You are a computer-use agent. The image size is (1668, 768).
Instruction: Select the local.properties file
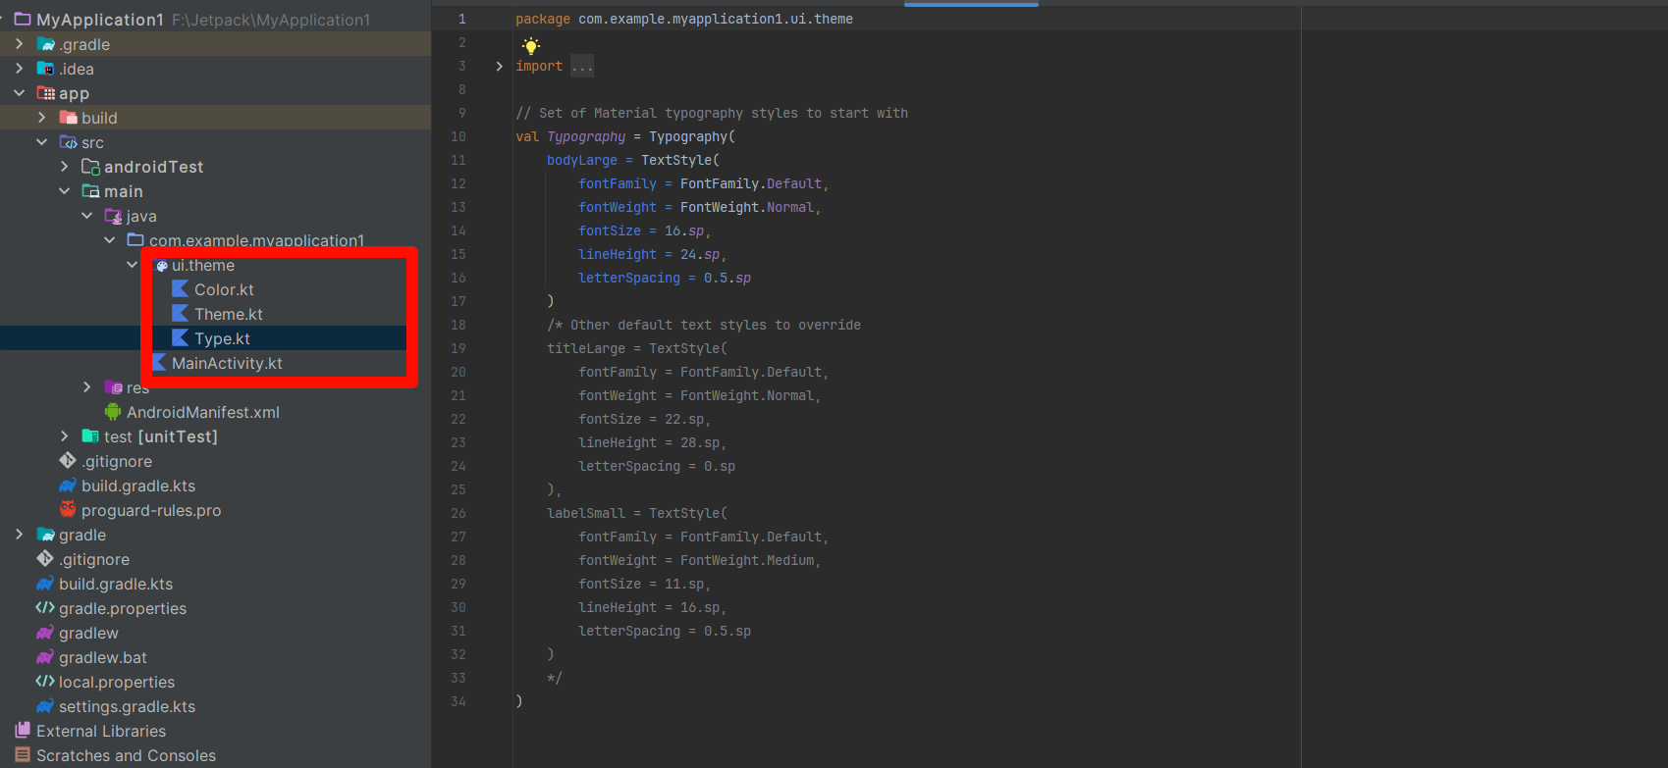[116, 682]
